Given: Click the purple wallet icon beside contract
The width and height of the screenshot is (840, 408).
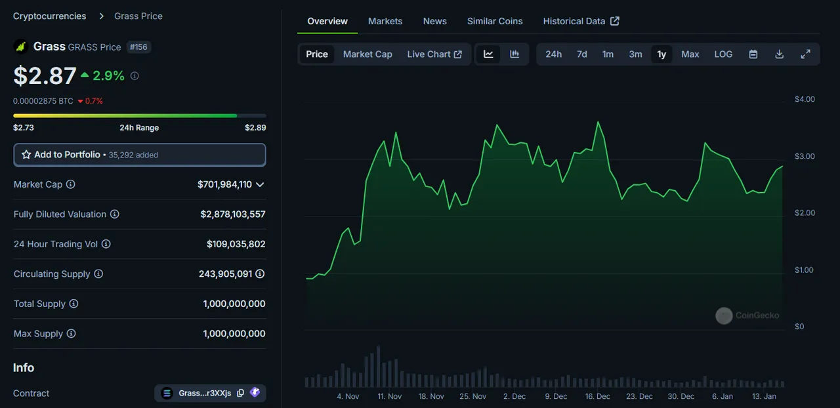Looking at the screenshot, I should point(255,393).
